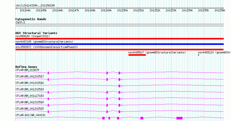The image size is (231, 121).
Task: Select transcript CFLAR|NM_003879
Action: point(28,70)
